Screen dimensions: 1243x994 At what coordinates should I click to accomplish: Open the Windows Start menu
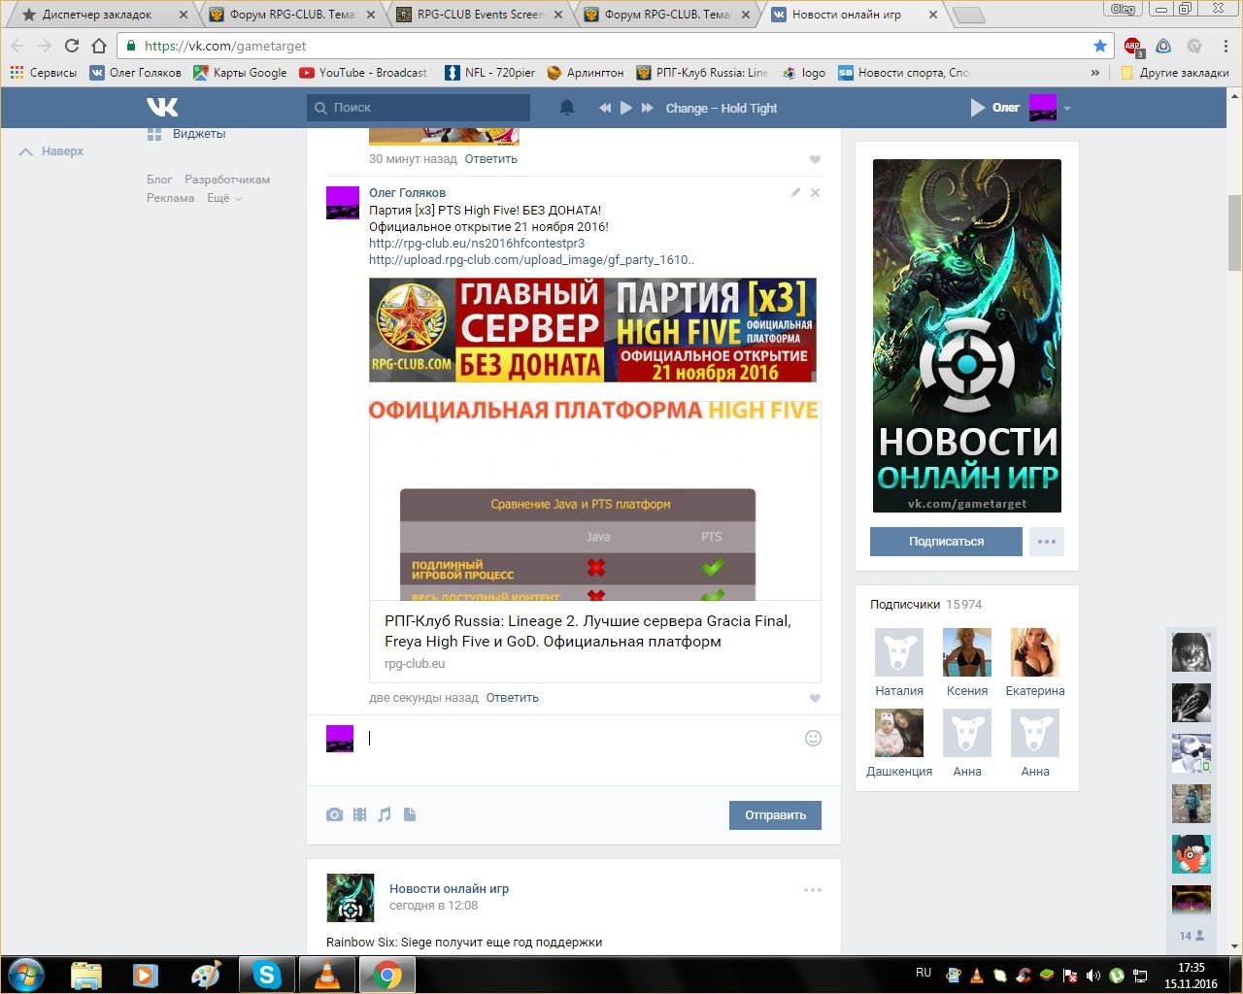coord(26,975)
